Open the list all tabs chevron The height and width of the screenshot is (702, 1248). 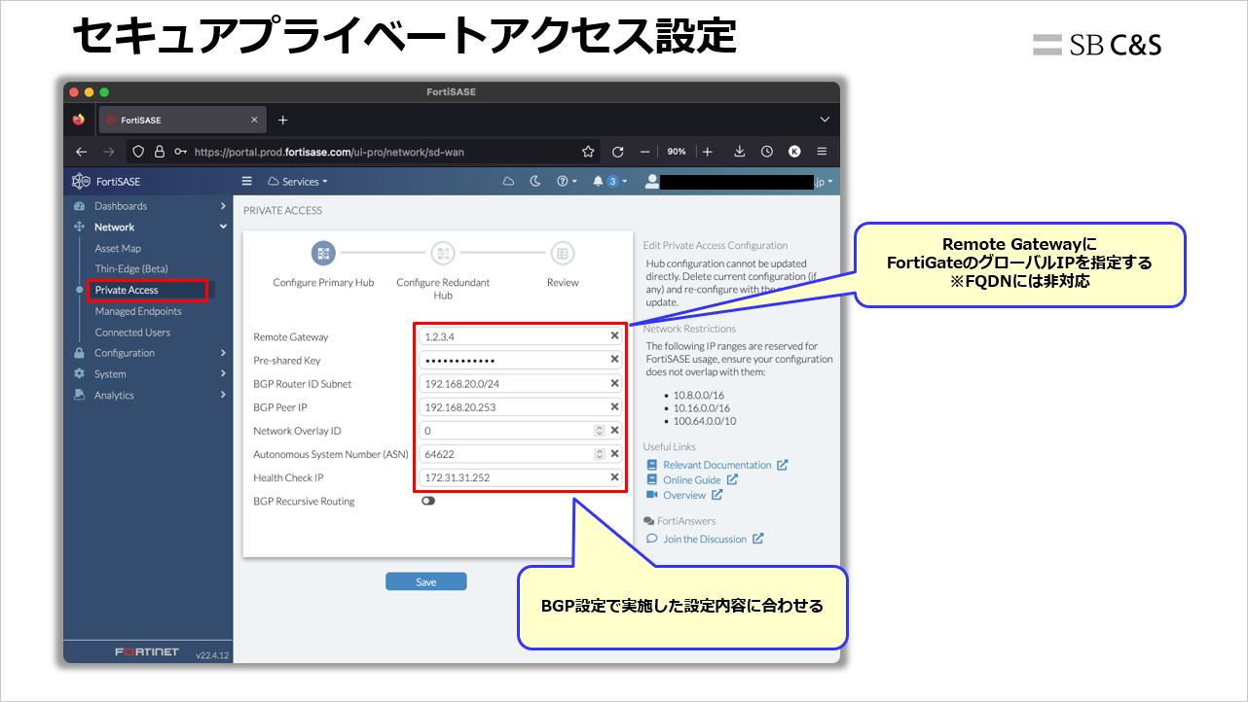(825, 120)
